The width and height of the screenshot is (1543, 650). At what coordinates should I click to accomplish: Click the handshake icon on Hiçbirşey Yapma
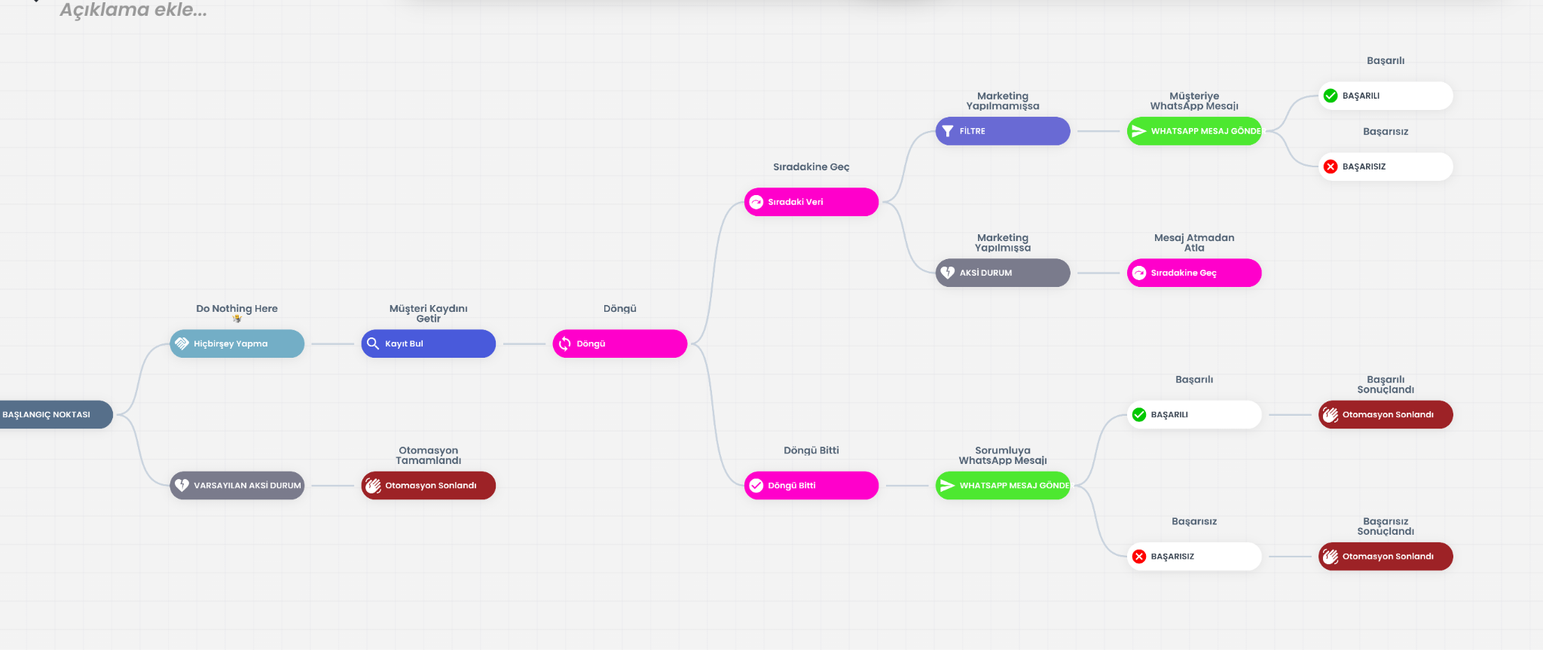click(x=182, y=343)
